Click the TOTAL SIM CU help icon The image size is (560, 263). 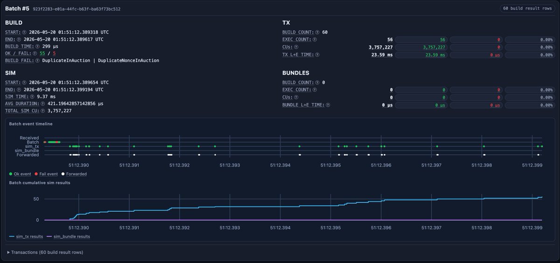(x=44, y=111)
